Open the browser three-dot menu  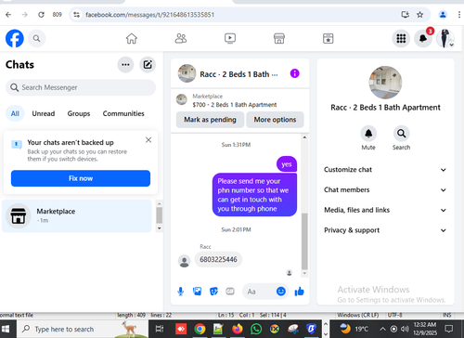click(x=459, y=15)
